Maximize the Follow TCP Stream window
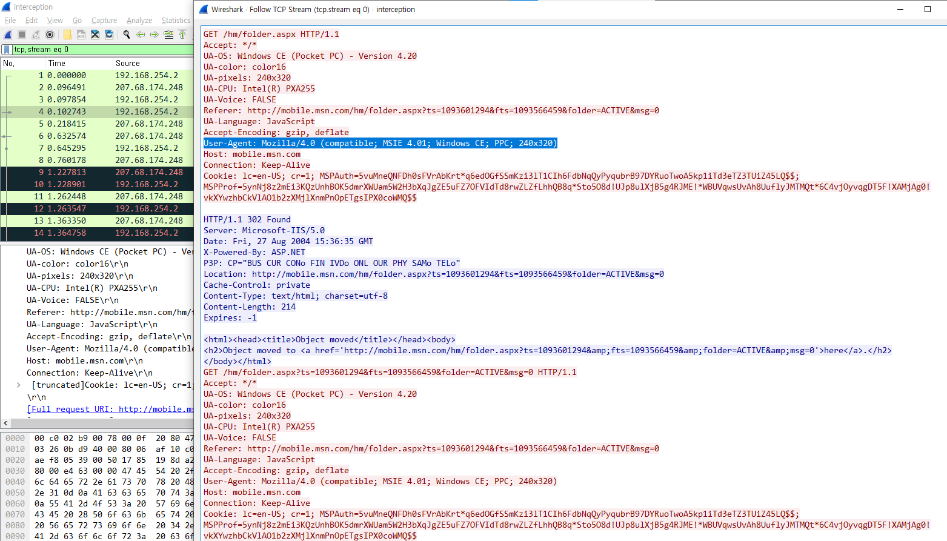This screenshot has width=947, height=541. [928, 9]
